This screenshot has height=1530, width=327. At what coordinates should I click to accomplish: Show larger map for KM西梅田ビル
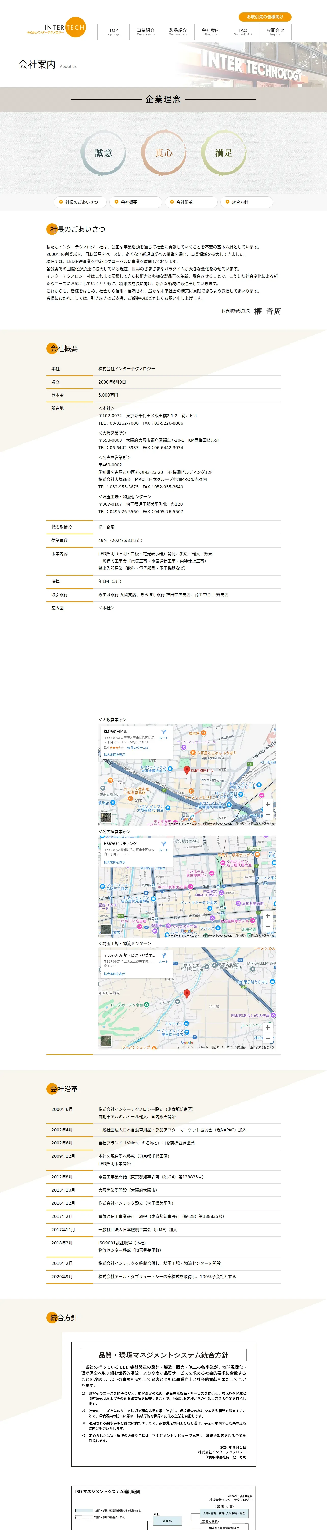pos(115,754)
